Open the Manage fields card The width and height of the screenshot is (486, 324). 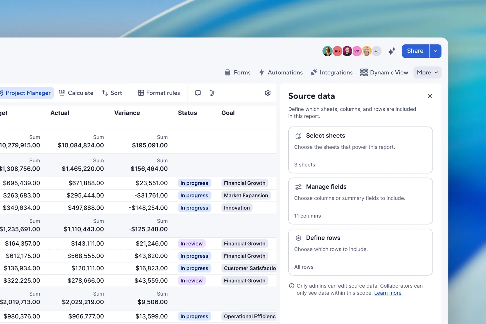point(360,201)
